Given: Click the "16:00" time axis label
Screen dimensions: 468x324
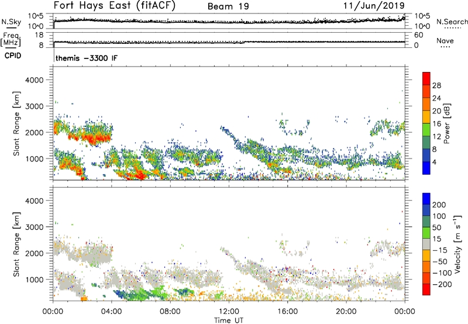Looking at the screenshot, I should [x=287, y=312].
